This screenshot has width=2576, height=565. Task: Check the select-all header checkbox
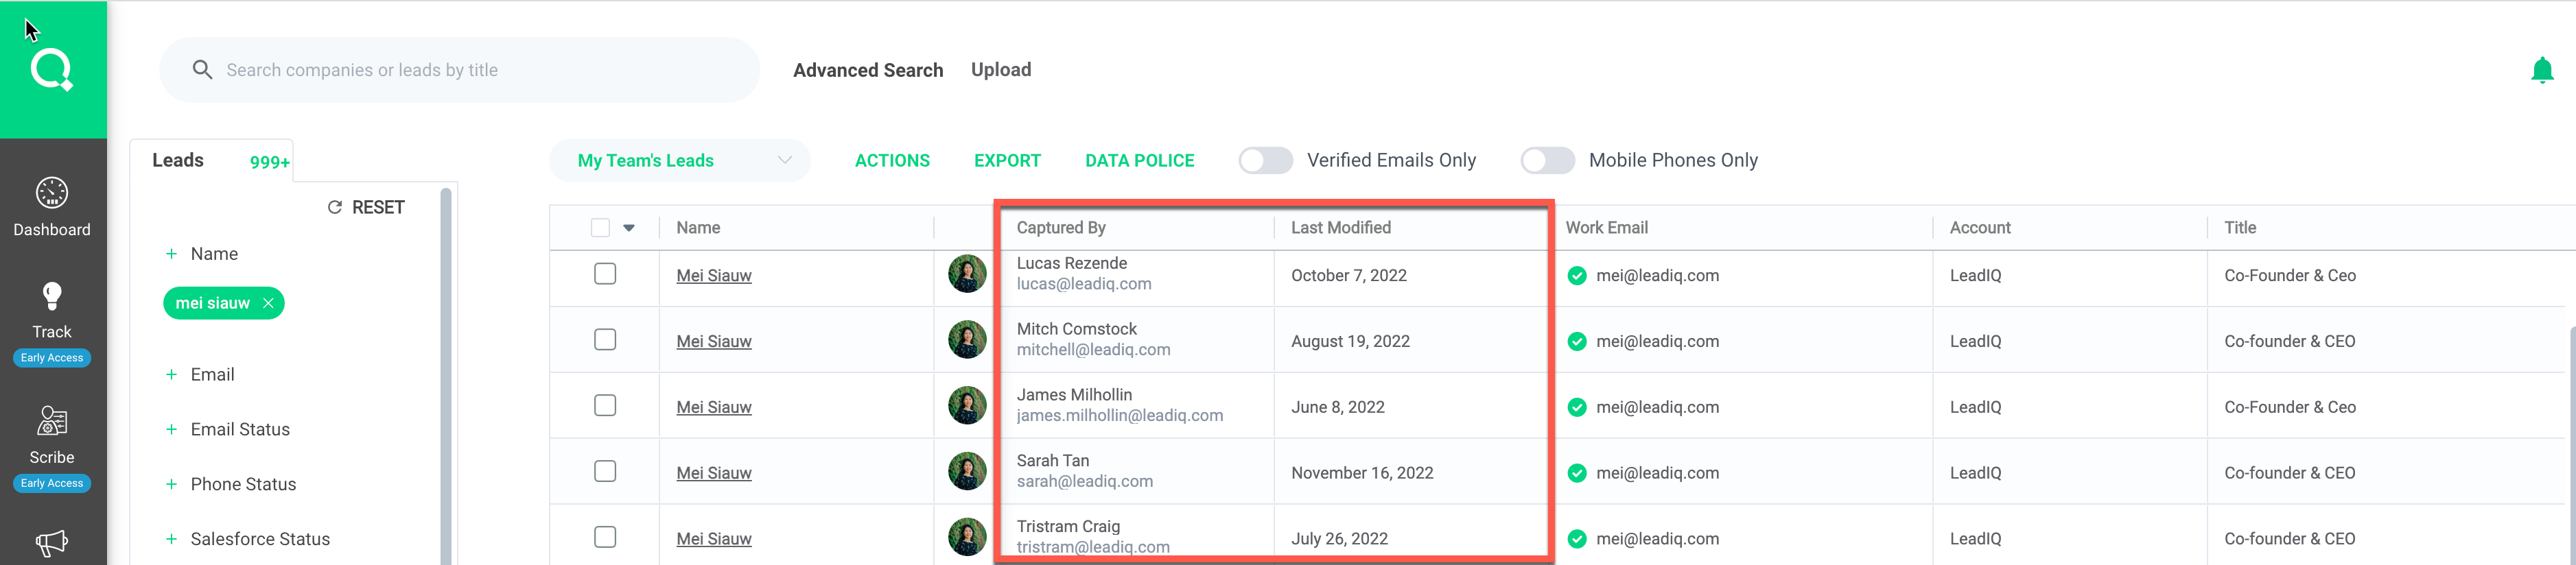pyautogui.click(x=600, y=228)
